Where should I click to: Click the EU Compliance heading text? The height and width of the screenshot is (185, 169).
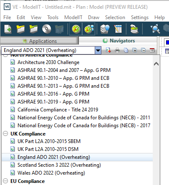28,181
